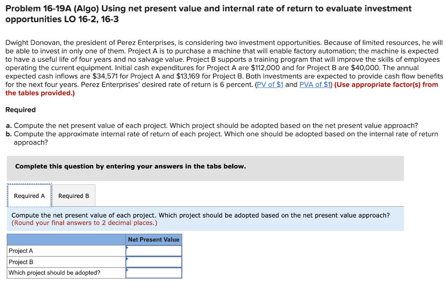The height and width of the screenshot is (282, 446).
Task: Click the triangle marker on the adoption answer cell
Action: click(127, 270)
